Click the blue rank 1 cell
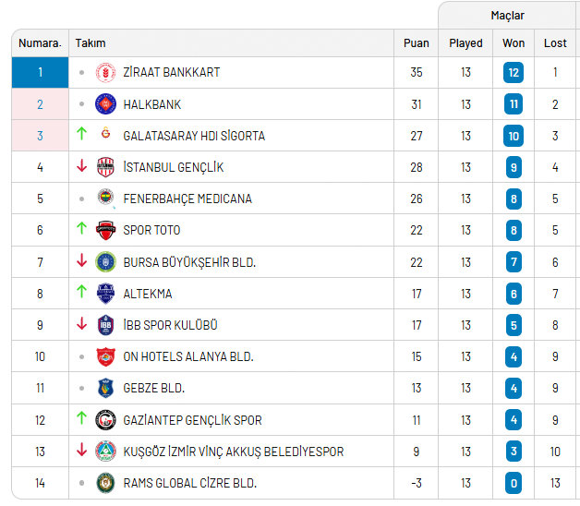This screenshot has width=580, height=506. (x=40, y=72)
